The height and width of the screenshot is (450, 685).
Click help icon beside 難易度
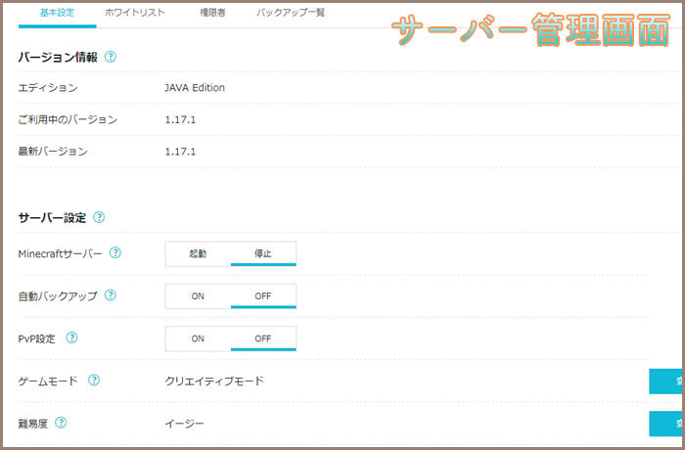point(61,423)
